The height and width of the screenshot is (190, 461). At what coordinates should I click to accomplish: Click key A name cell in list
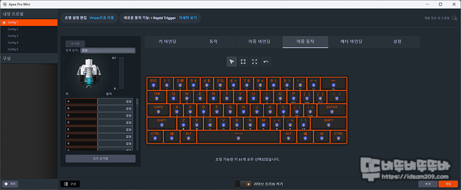pyautogui.click(x=81, y=102)
